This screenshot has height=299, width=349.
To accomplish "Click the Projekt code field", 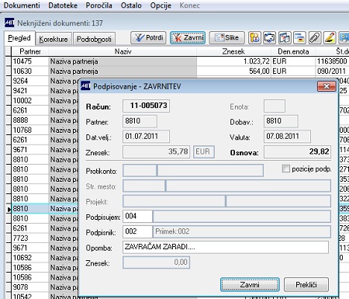I will 174,201.
